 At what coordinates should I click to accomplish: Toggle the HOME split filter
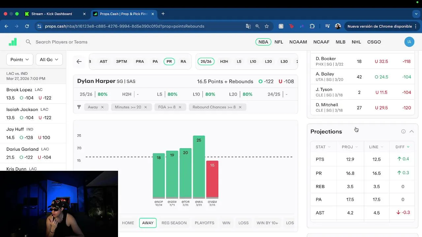(x=128, y=223)
